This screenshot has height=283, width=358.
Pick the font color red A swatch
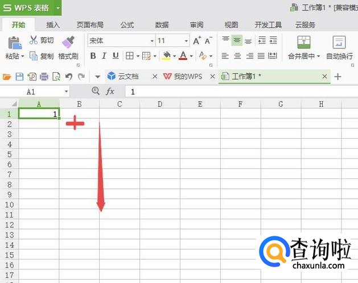click(x=183, y=56)
